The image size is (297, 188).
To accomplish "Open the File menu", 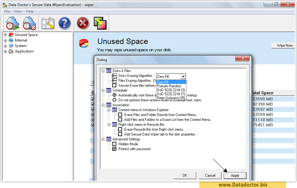I will 7,11.
